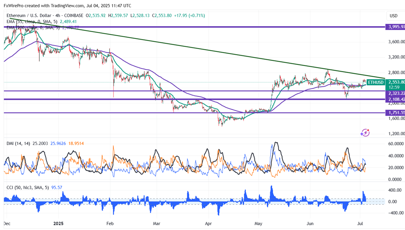The width and height of the screenshot is (405, 230).
Task: Click the Mar label on time axis
Action: (x=157, y=223)
